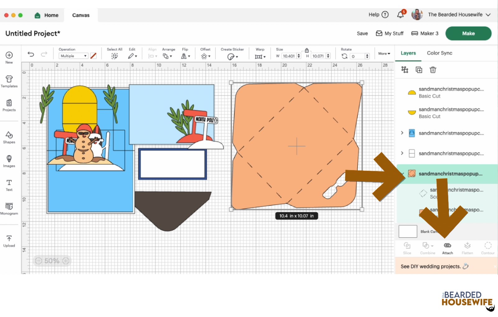Image resolution: width=498 pixels, height=317 pixels.
Task: Open the notifications bell
Action: pyautogui.click(x=401, y=14)
